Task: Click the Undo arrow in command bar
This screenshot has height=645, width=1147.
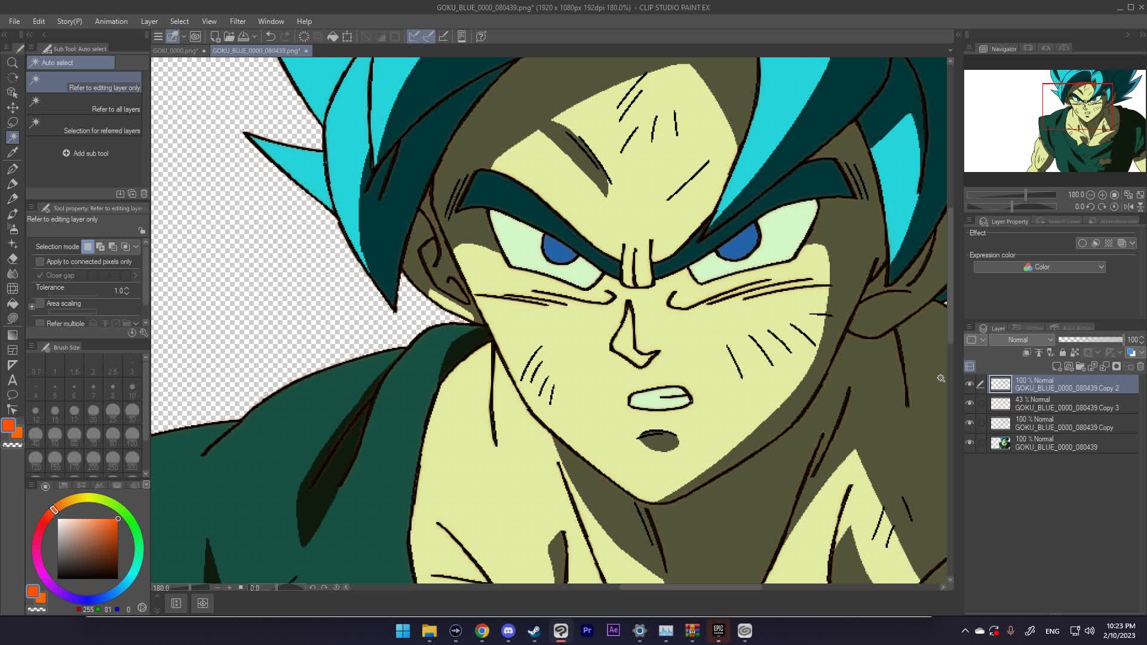Action: click(x=270, y=36)
